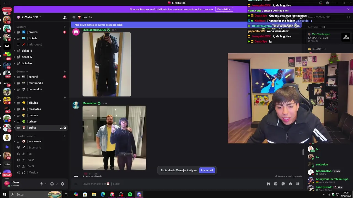Open the tickets channel

(x=41, y=38)
